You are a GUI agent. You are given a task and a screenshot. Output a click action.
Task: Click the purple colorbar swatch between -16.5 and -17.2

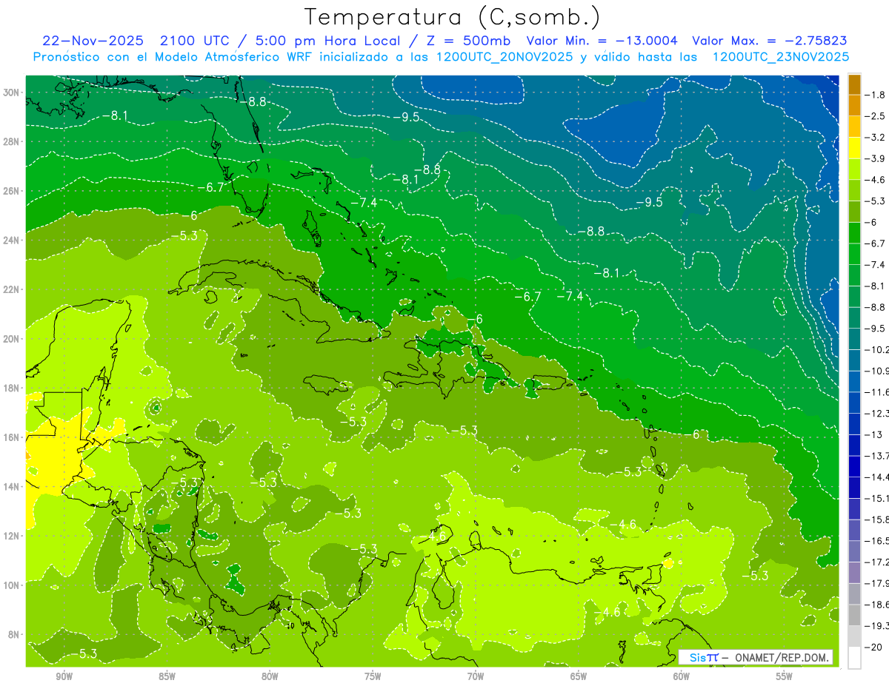[x=854, y=551]
